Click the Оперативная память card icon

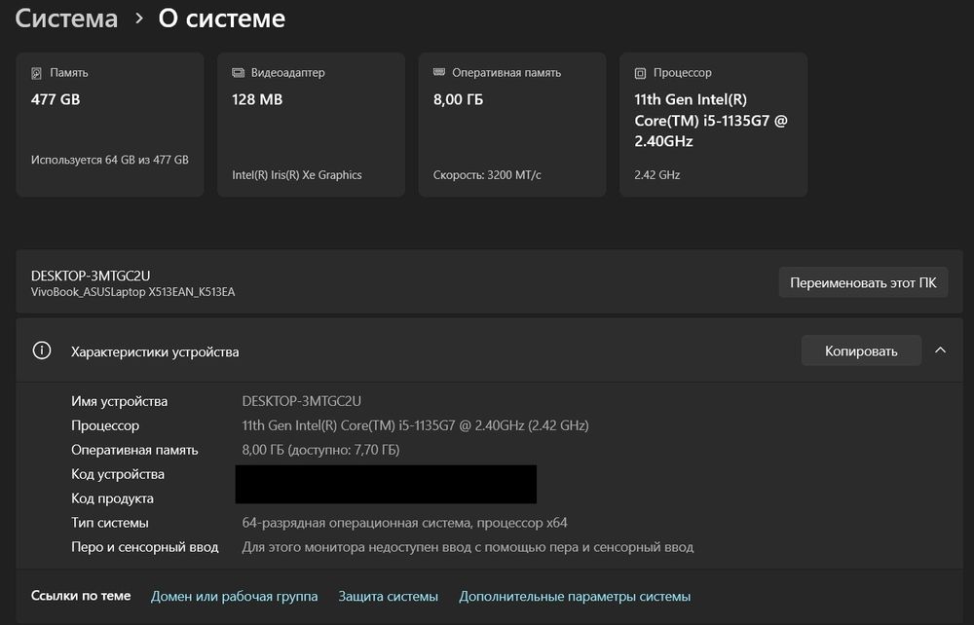pyautogui.click(x=439, y=73)
